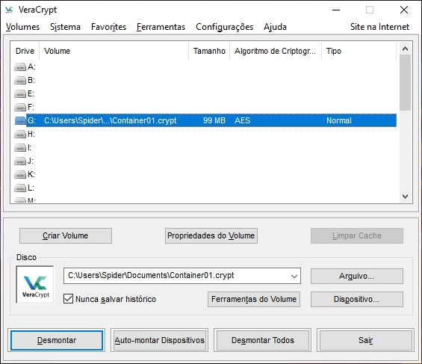Screen dimensions: 422x364
Task: Open the Volumes menu
Action: (22, 27)
